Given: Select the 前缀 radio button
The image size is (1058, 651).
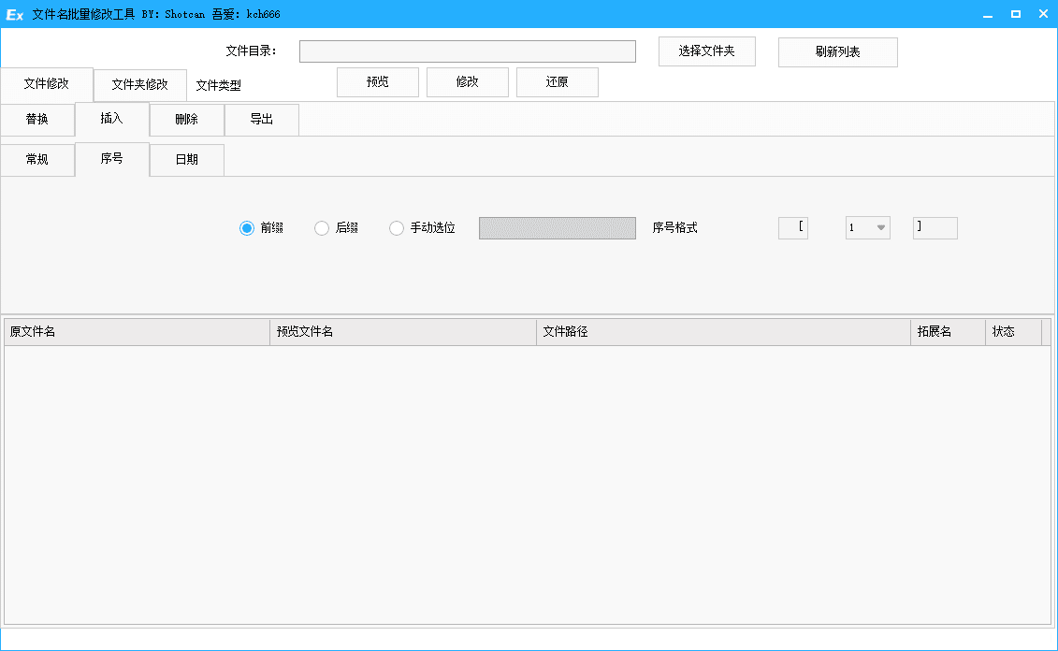Looking at the screenshot, I should (247, 228).
